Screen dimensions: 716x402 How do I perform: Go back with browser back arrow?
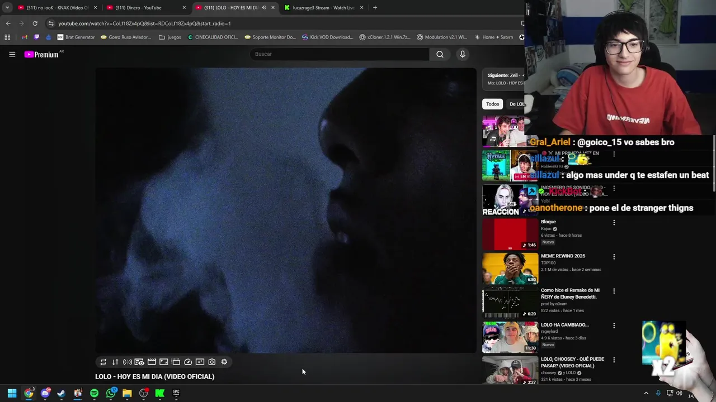(x=8, y=23)
